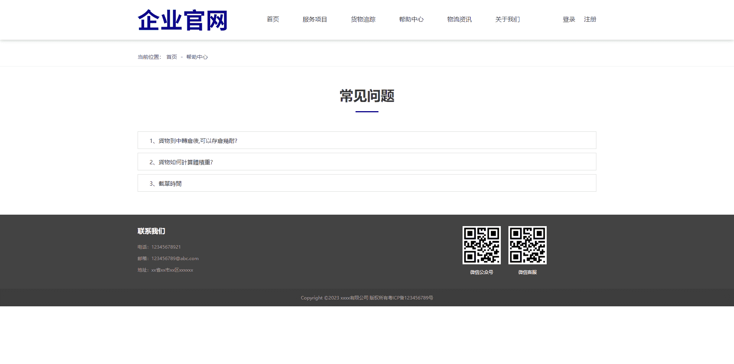The height and width of the screenshot is (364, 734).
Task: Click the email 123456789@abc.com
Action: (175, 259)
